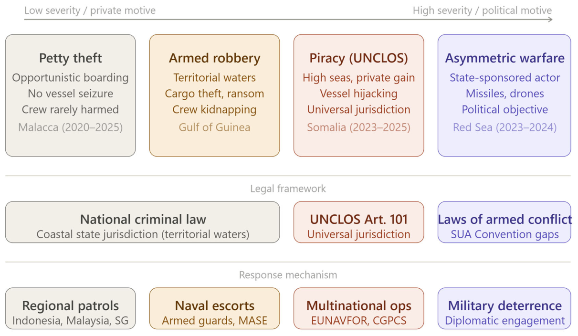
Task: Click the Malacca (2020–2025) text
Action: [x=70, y=127]
